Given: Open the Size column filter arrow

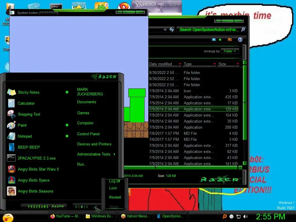Looking at the screenshot, I should tap(238, 64).
